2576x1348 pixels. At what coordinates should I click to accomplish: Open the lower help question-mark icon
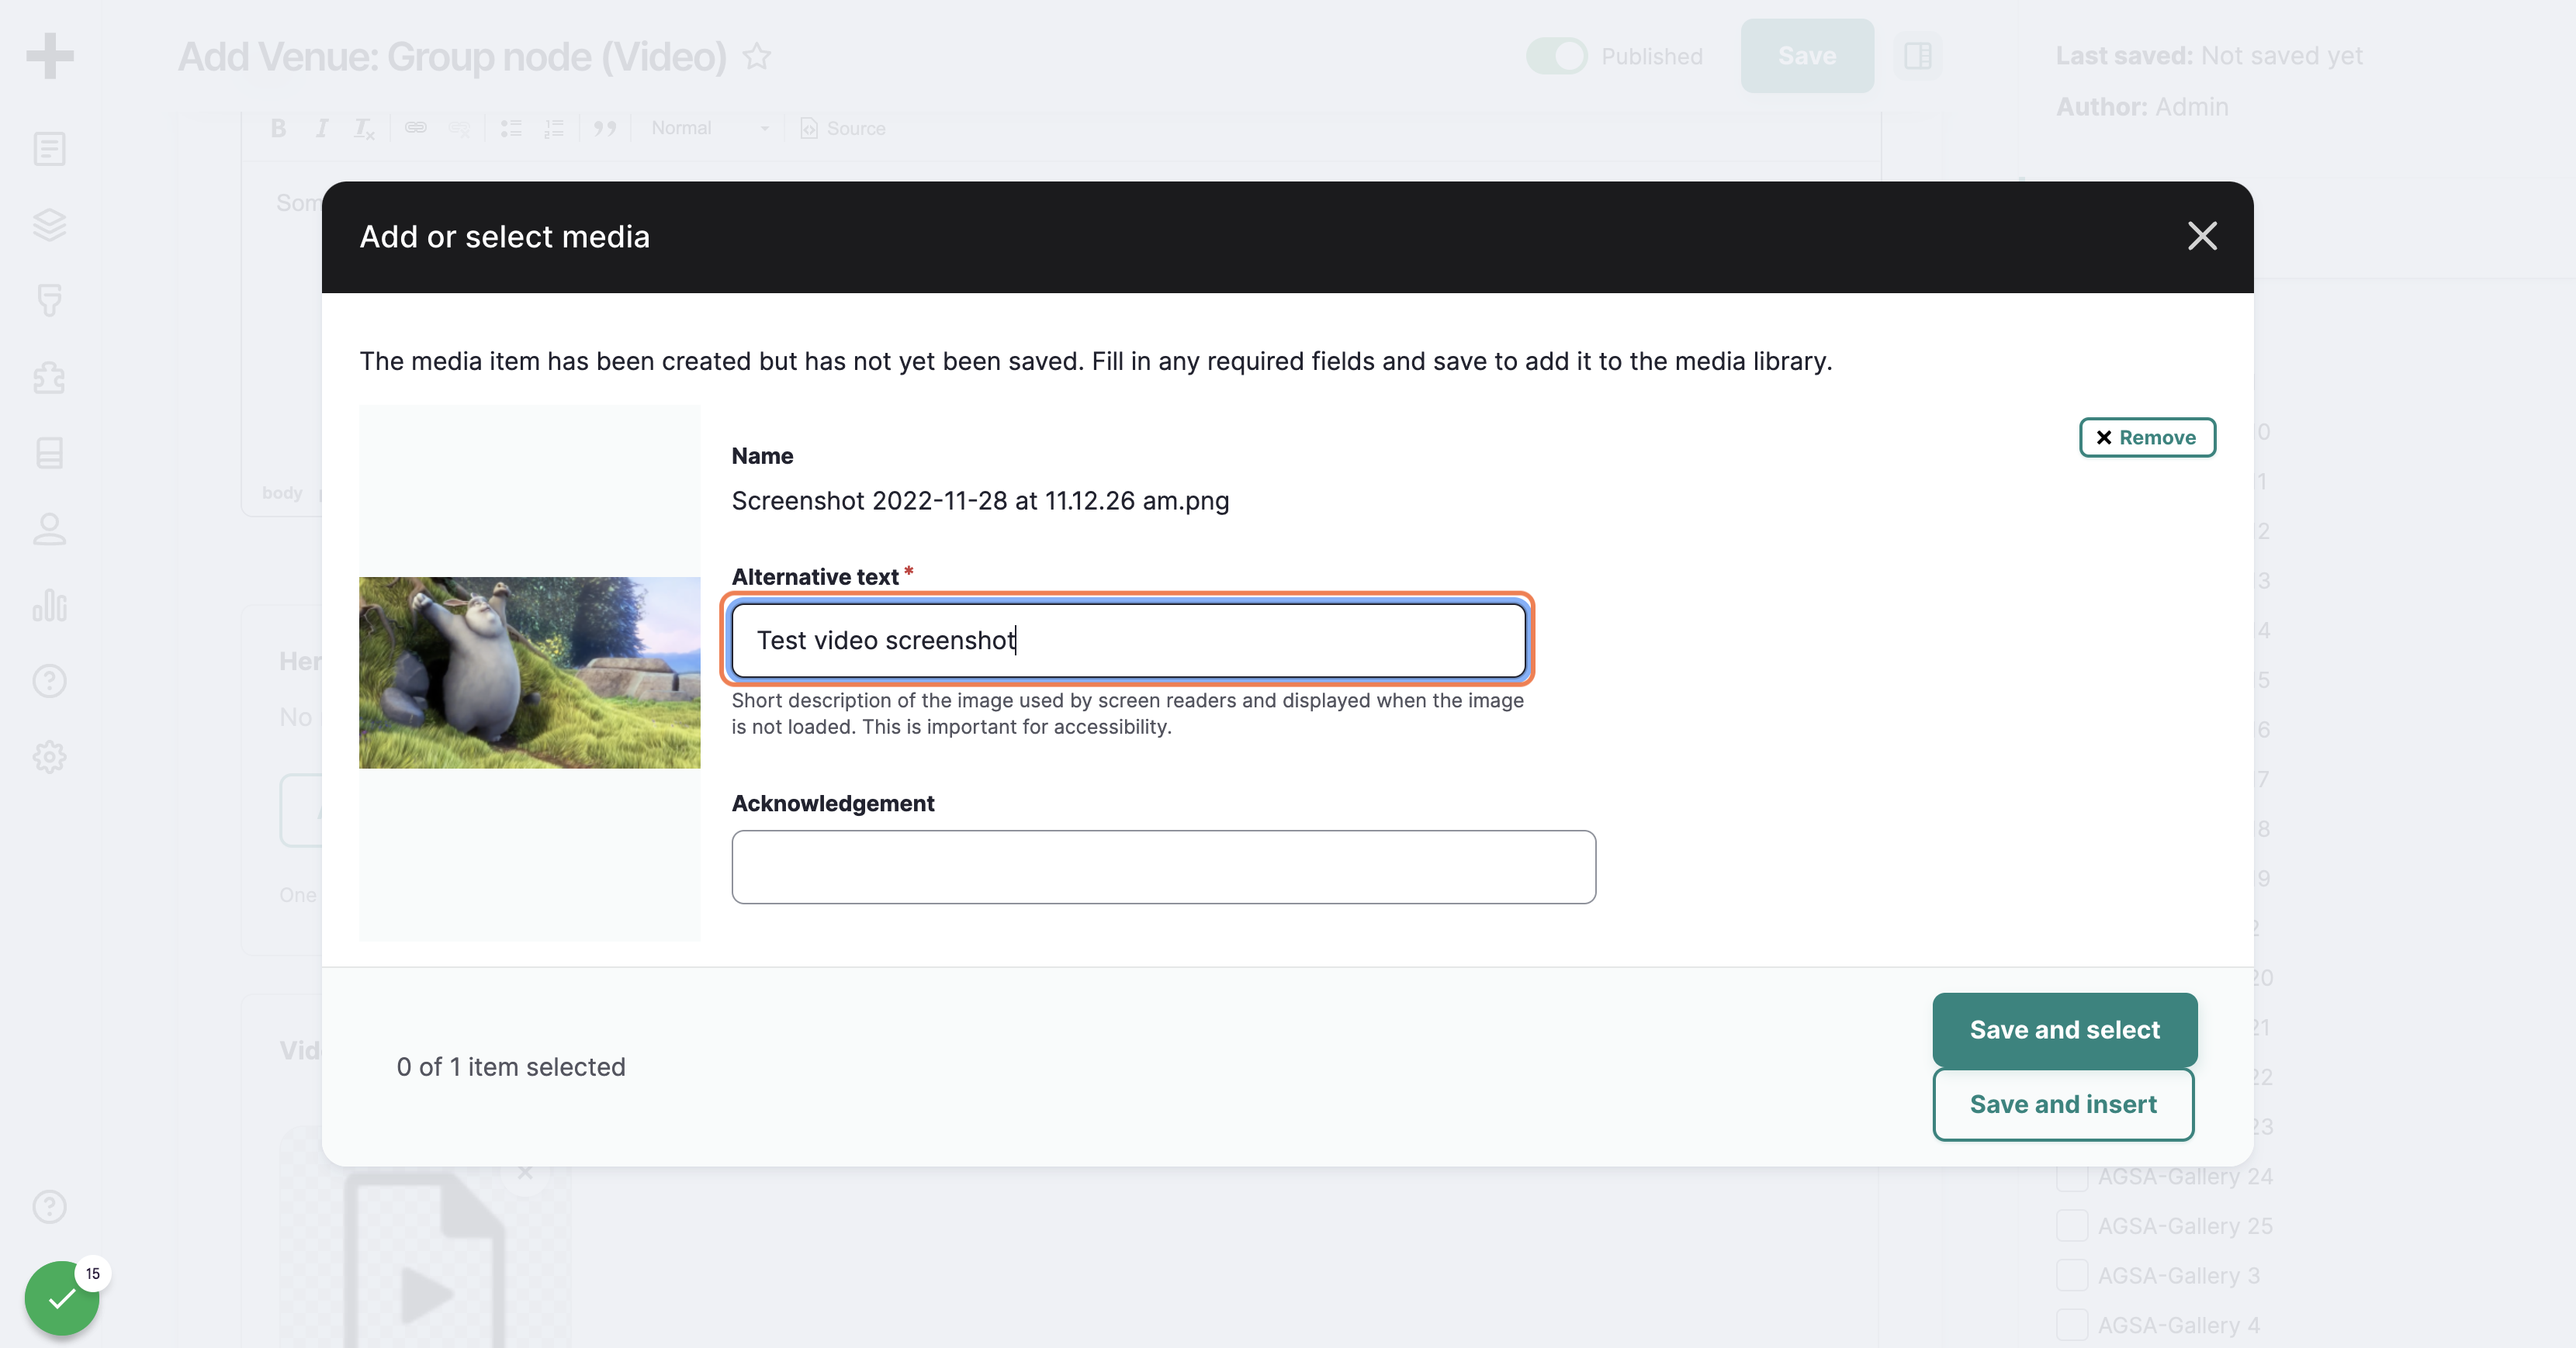pos(50,1206)
